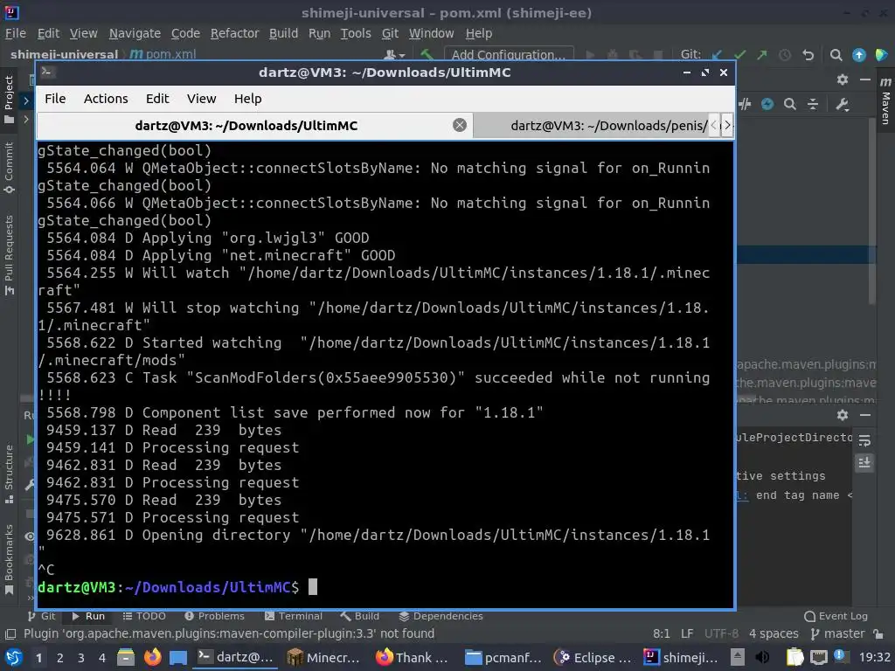
Task: Open Maven settings wrench icon
Action: [x=843, y=104]
